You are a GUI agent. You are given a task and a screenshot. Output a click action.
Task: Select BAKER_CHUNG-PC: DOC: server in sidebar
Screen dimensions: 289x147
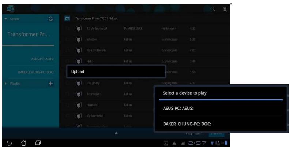[36, 72]
